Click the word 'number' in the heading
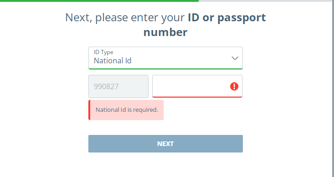334x177 pixels. 165,32
